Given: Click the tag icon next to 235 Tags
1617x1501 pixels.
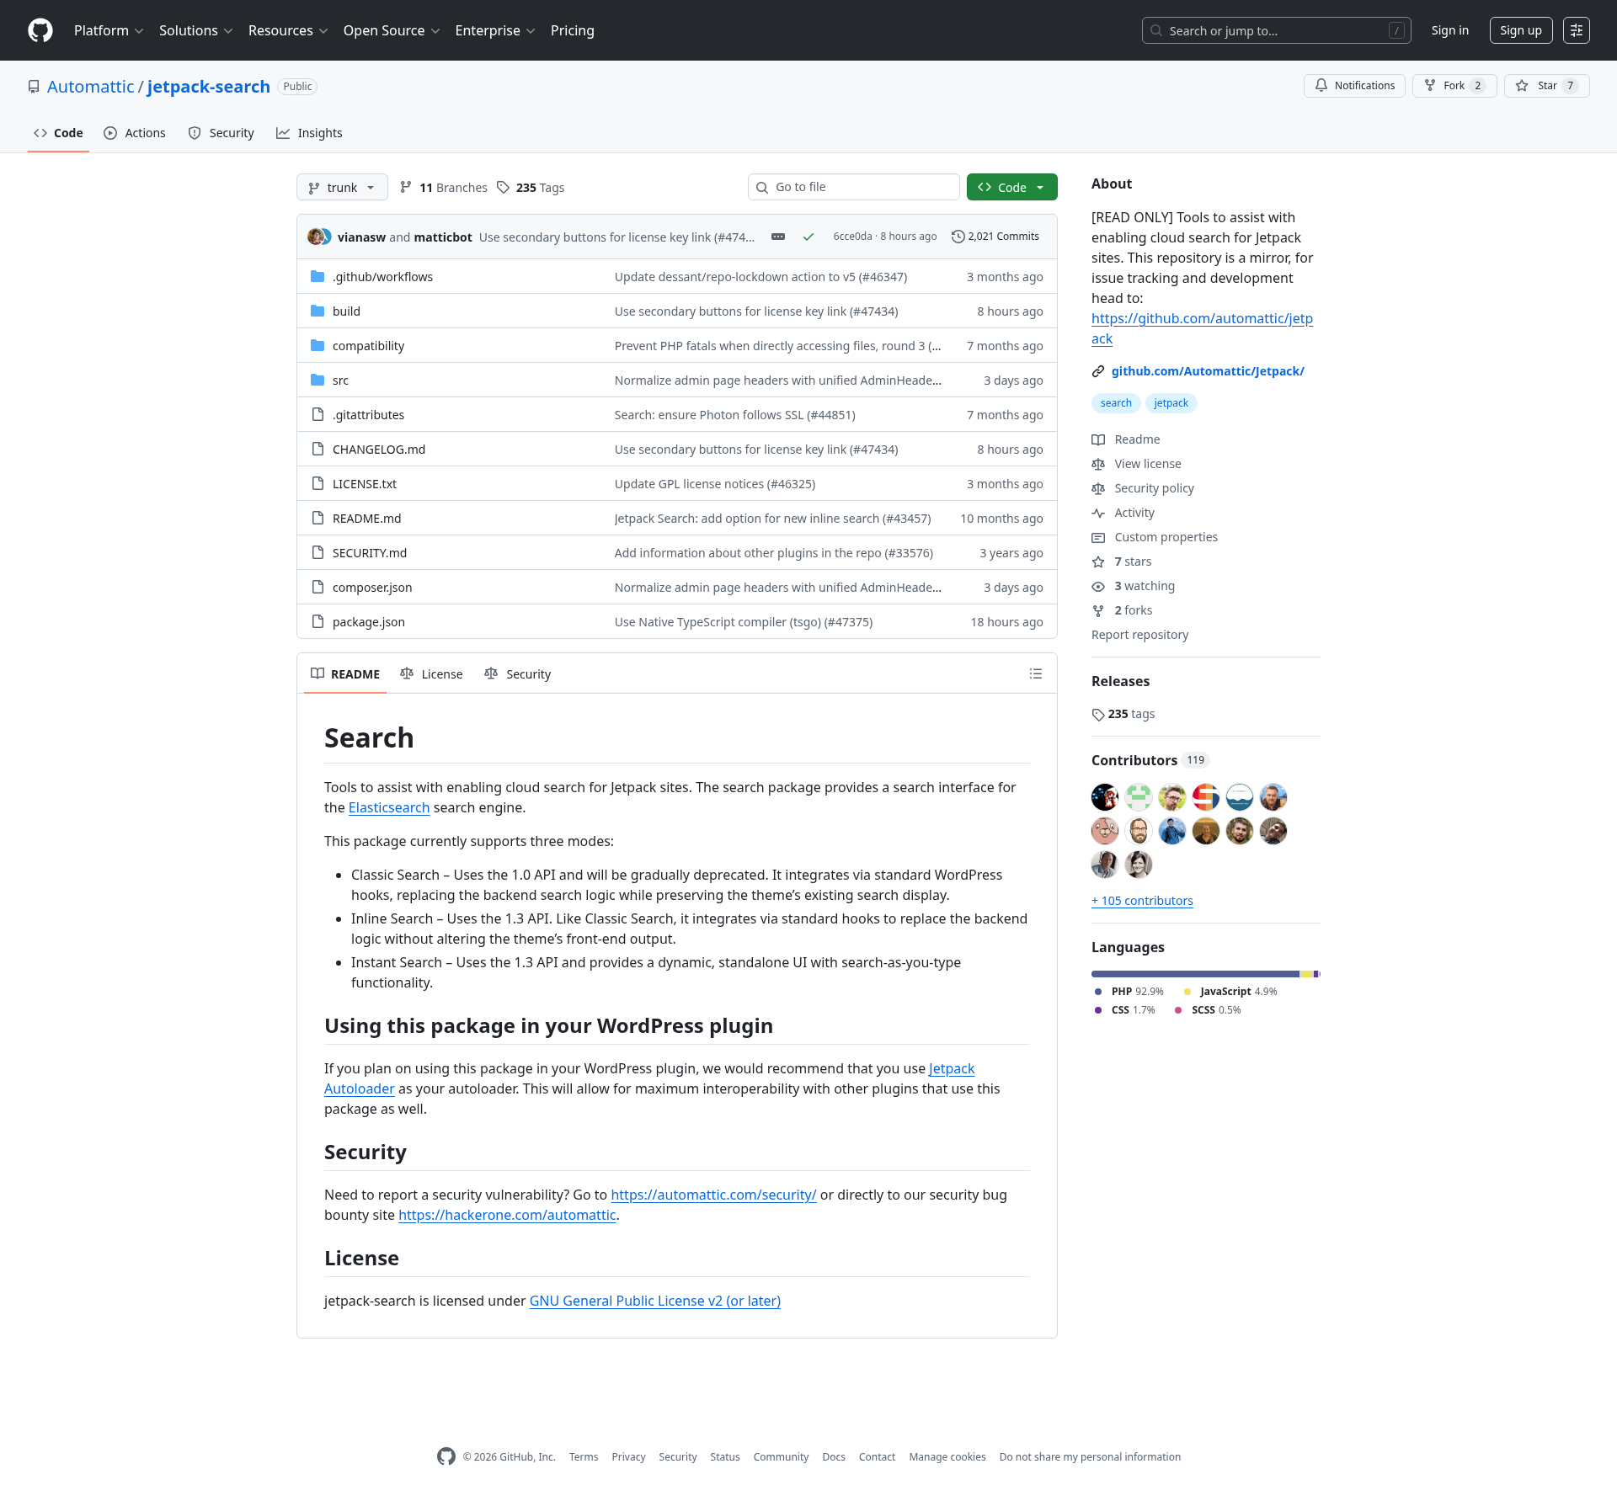Looking at the screenshot, I should (x=503, y=187).
